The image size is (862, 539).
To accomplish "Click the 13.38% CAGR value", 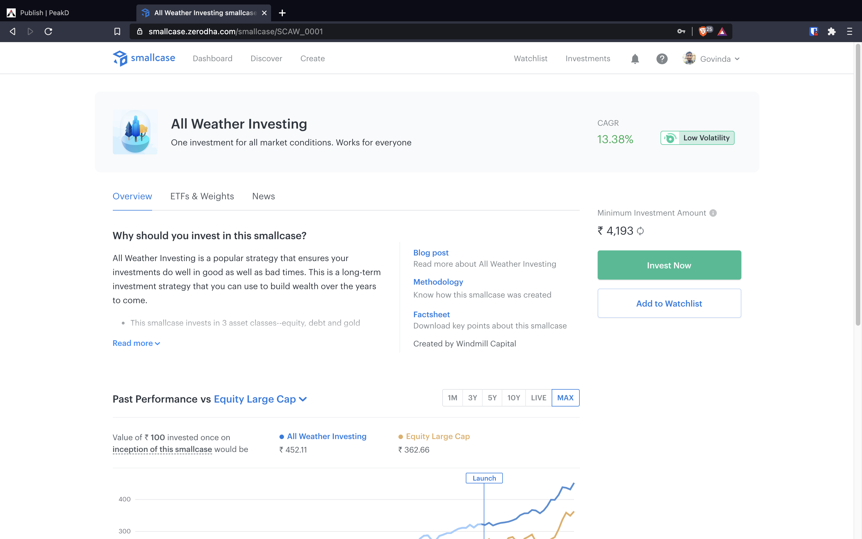I will (x=615, y=139).
